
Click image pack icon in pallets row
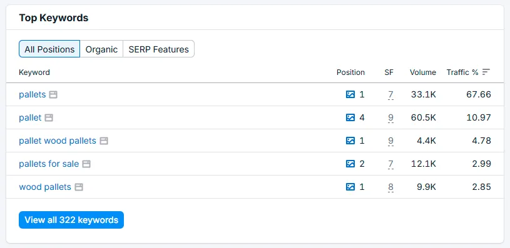[x=350, y=94]
